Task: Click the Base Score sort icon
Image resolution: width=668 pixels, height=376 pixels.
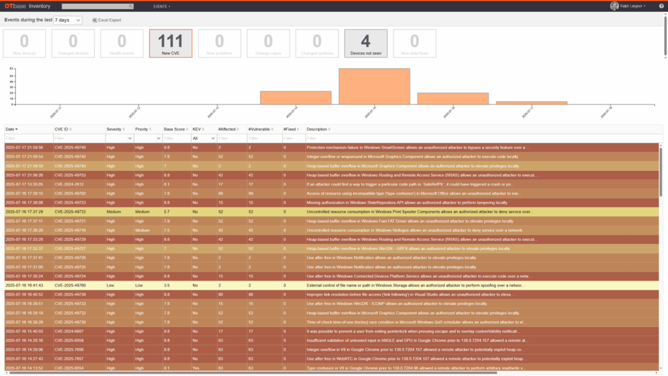Action: pyautogui.click(x=187, y=129)
